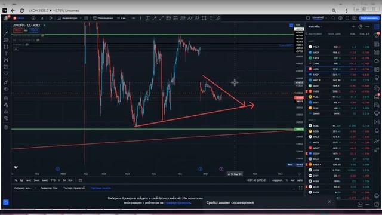Select the zoom-in tool in left toolbar

click(6, 89)
